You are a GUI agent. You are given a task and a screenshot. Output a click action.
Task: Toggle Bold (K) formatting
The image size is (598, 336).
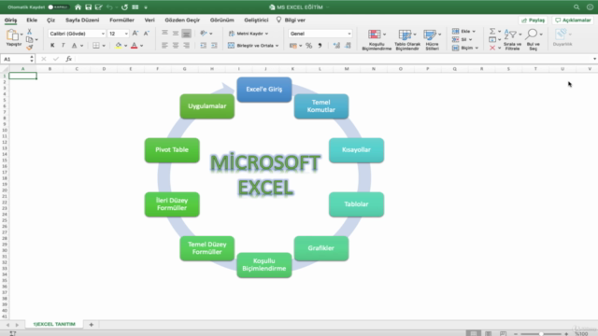pos(52,46)
